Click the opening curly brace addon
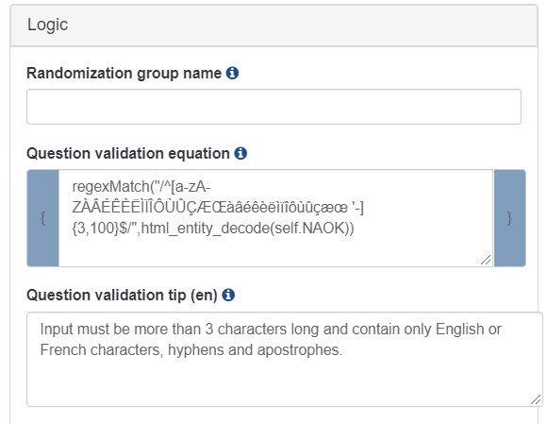This screenshot has width=547, height=424. [x=42, y=218]
